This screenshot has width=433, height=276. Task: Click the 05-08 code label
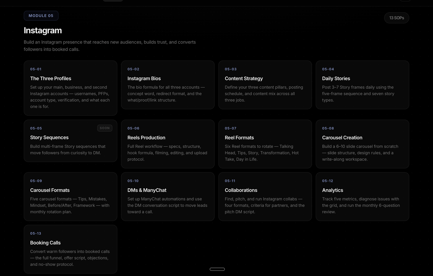[328, 128]
